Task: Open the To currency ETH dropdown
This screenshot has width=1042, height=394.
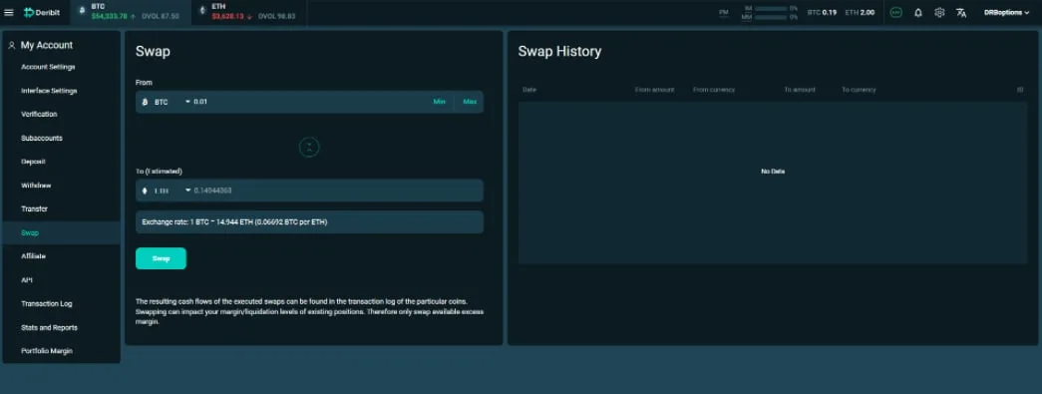Action: (x=165, y=191)
